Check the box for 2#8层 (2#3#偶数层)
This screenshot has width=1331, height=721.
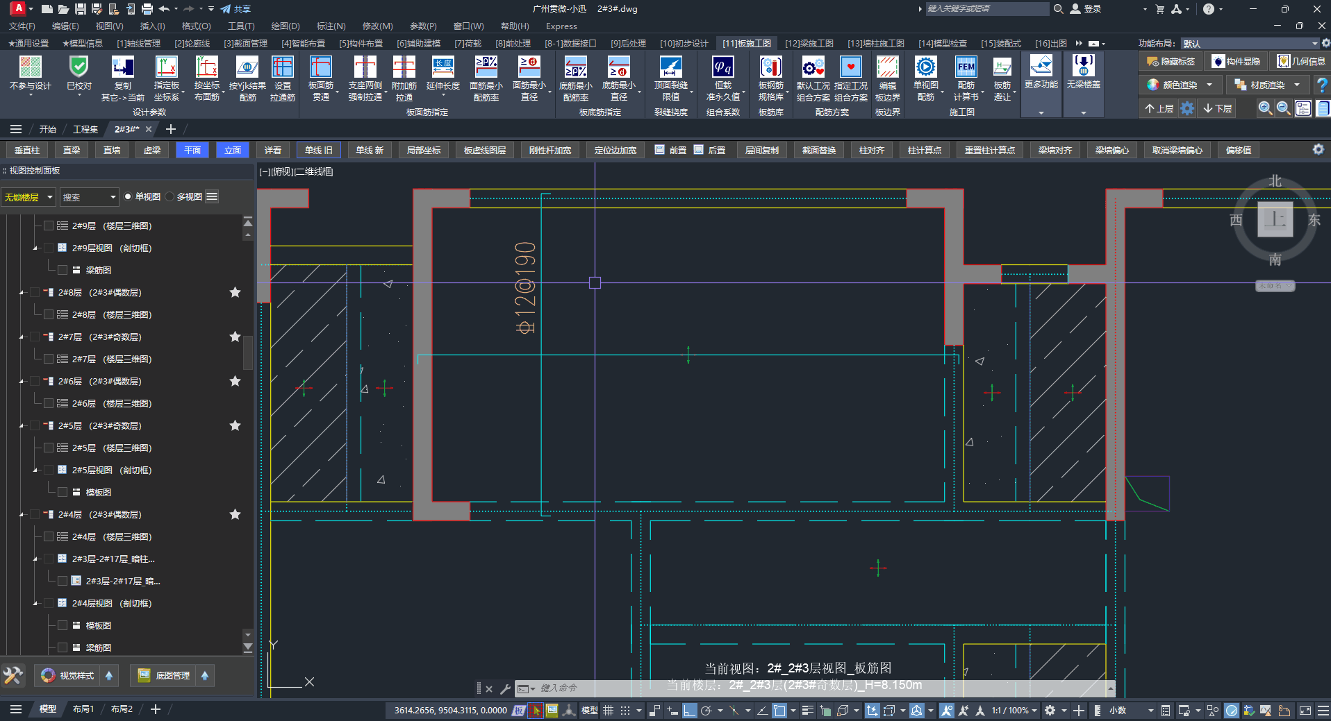[x=35, y=292]
